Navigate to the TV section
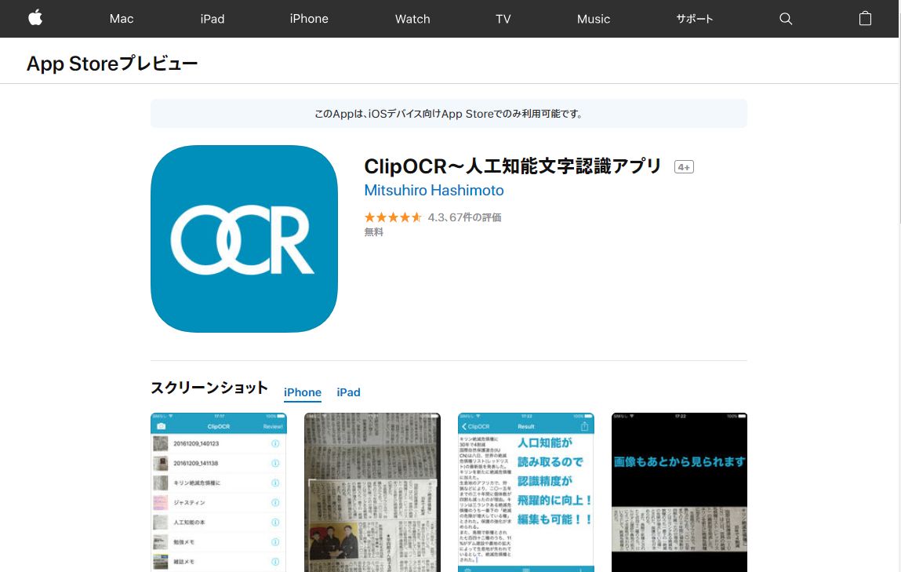 tap(503, 19)
